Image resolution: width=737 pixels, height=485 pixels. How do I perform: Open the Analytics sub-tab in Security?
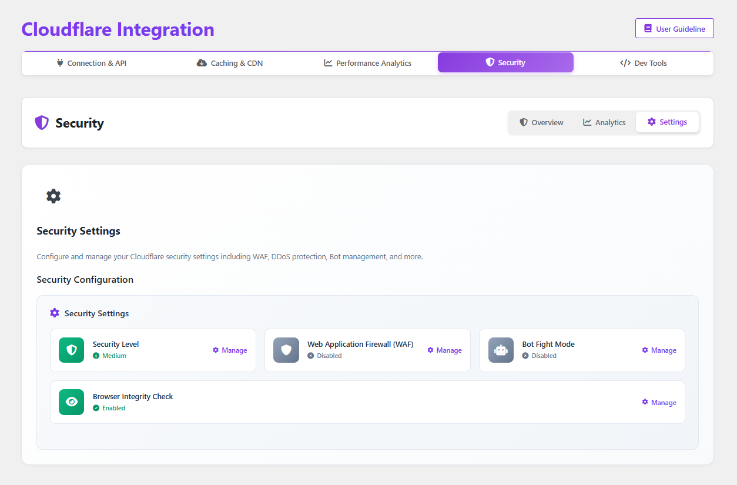(x=604, y=122)
